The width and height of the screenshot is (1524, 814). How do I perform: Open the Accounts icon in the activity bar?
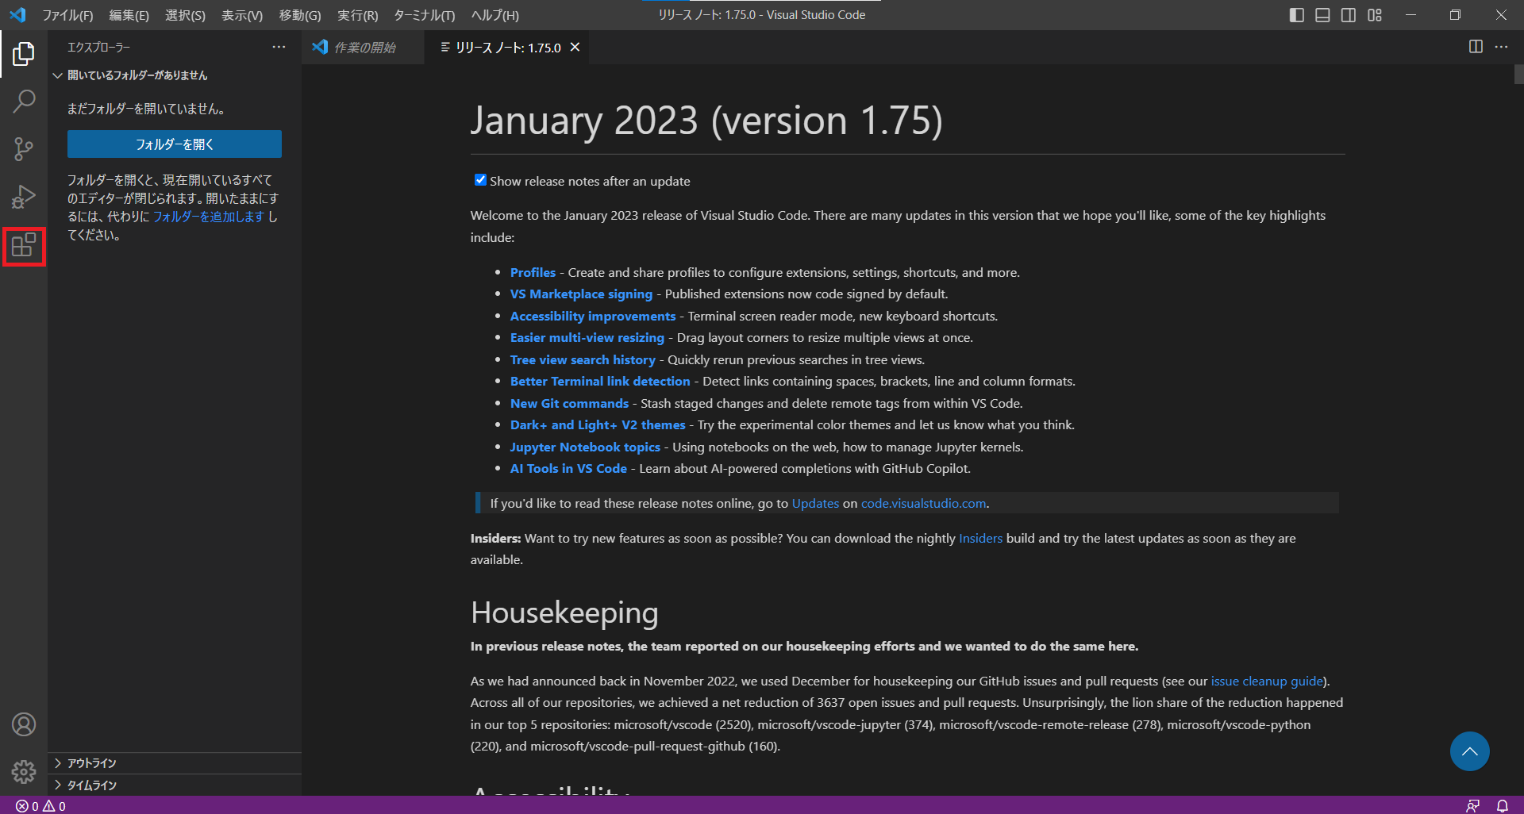point(24,724)
